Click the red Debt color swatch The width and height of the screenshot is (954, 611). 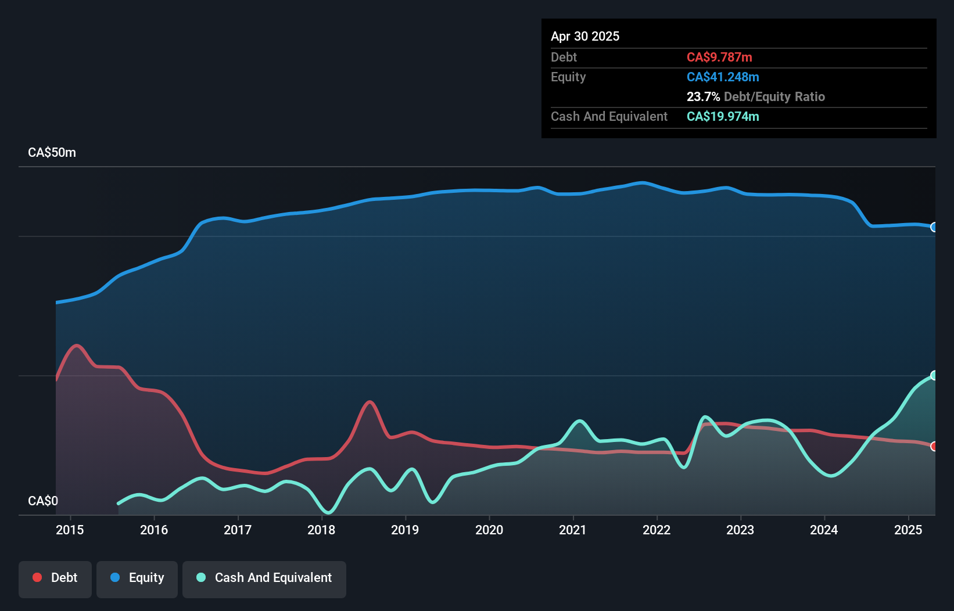tap(37, 577)
